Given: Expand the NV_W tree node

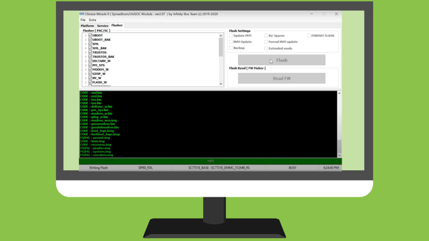Looking at the screenshot, I should tap(86, 78).
